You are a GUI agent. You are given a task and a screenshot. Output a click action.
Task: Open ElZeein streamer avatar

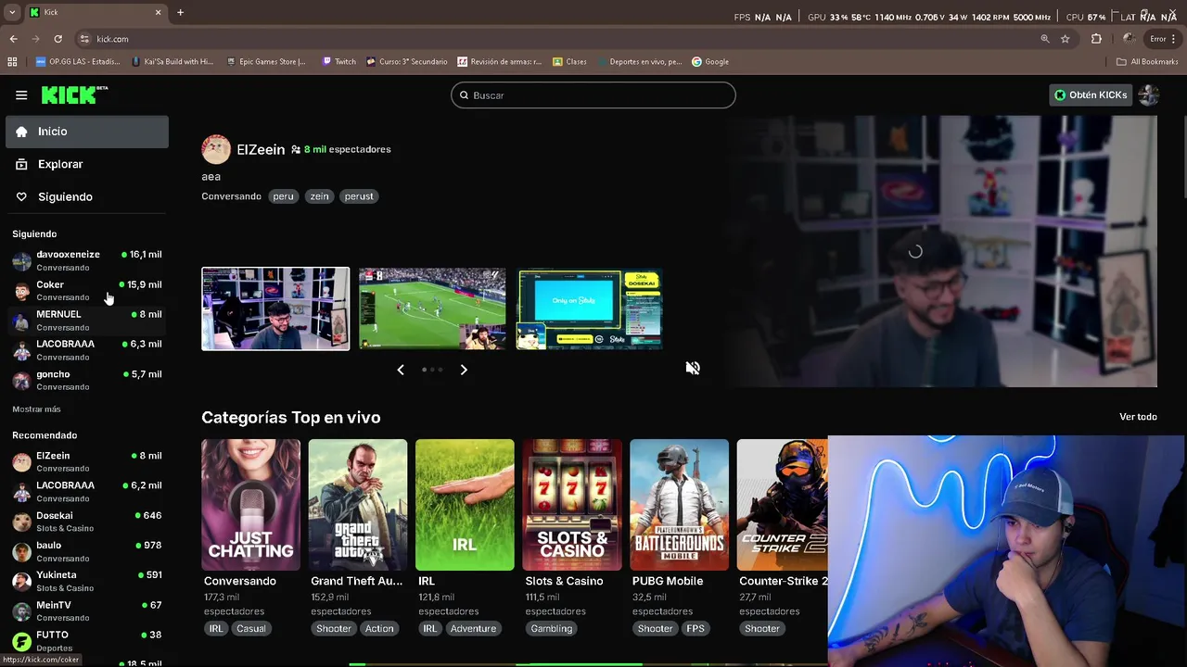216,149
